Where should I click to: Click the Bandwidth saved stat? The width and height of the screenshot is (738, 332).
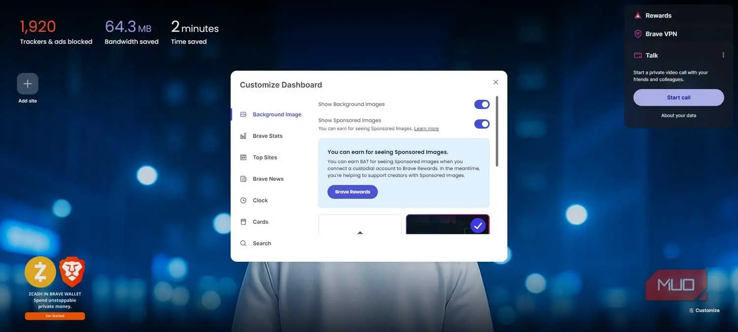point(131,32)
